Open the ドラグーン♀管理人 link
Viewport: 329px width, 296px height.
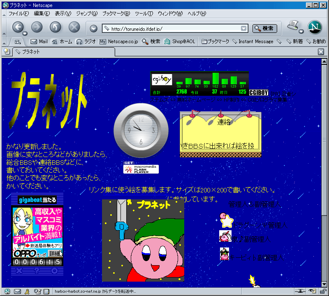pyautogui.click(x=260, y=225)
